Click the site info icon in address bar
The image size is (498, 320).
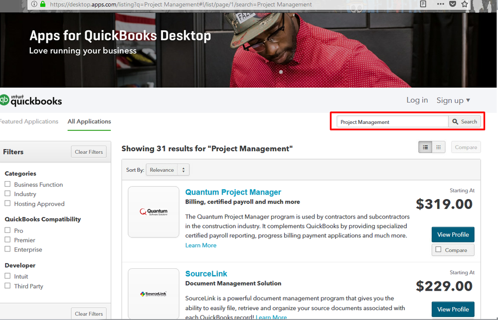[34, 4]
